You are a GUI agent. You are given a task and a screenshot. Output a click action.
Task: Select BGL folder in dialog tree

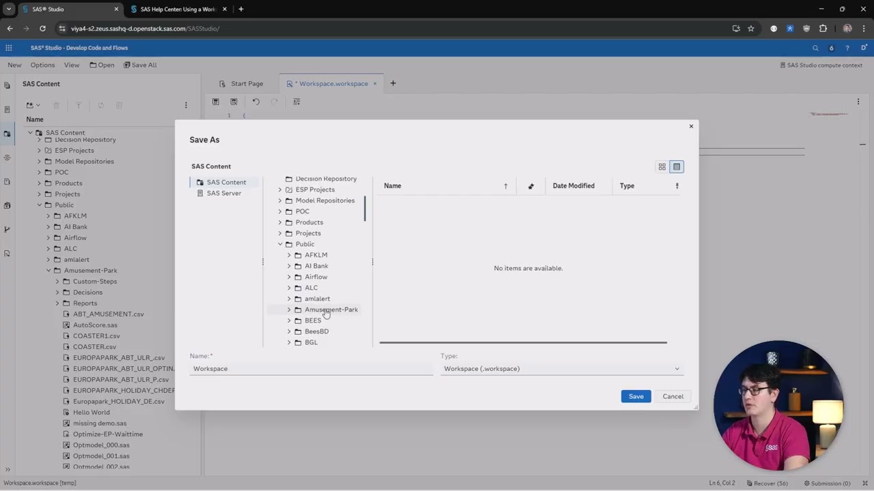pyautogui.click(x=311, y=342)
